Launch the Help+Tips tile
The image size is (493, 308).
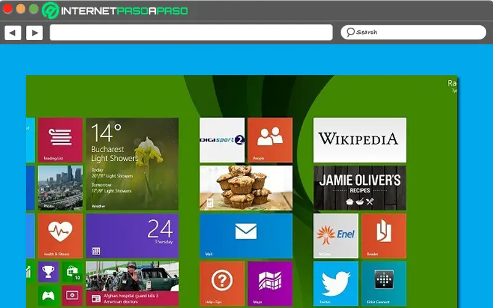tap(222, 284)
